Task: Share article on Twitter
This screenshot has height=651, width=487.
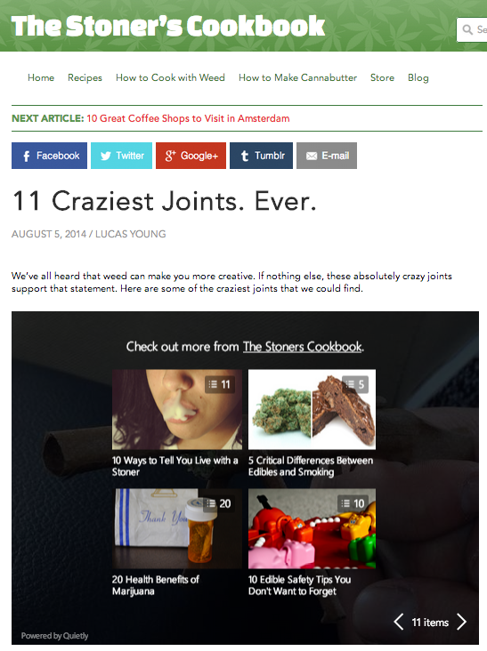Action: click(121, 156)
